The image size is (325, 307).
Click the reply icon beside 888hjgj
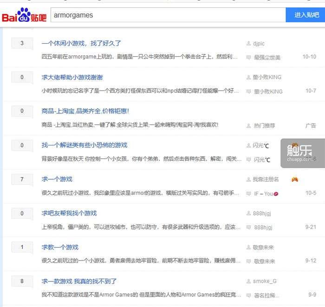click(x=248, y=228)
